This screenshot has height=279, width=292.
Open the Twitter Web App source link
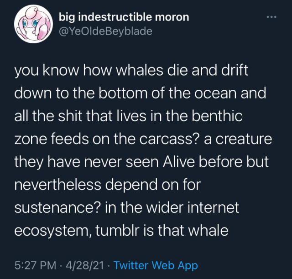pos(156,265)
